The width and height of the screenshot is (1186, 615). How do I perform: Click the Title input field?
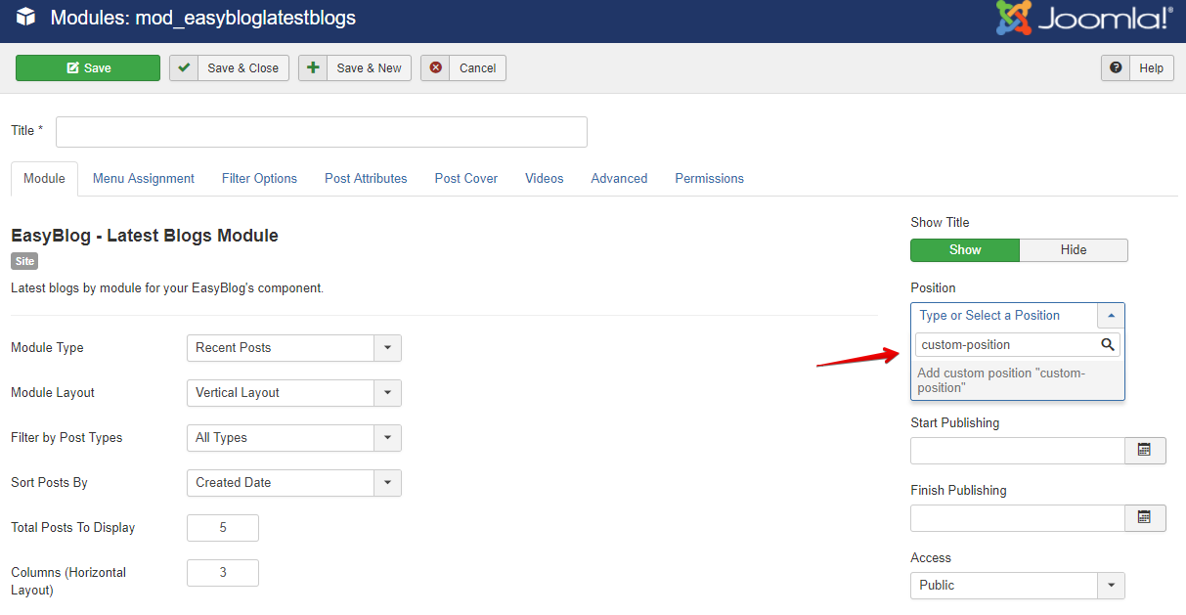tap(322, 132)
